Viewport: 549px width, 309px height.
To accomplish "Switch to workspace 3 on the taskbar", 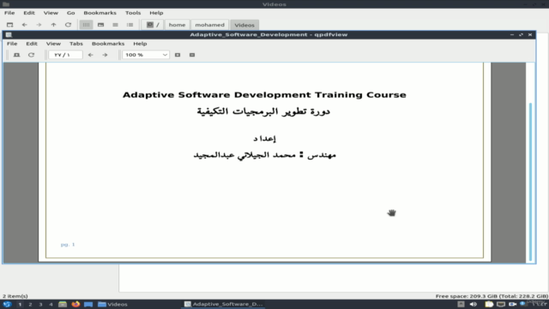I will [40, 305].
